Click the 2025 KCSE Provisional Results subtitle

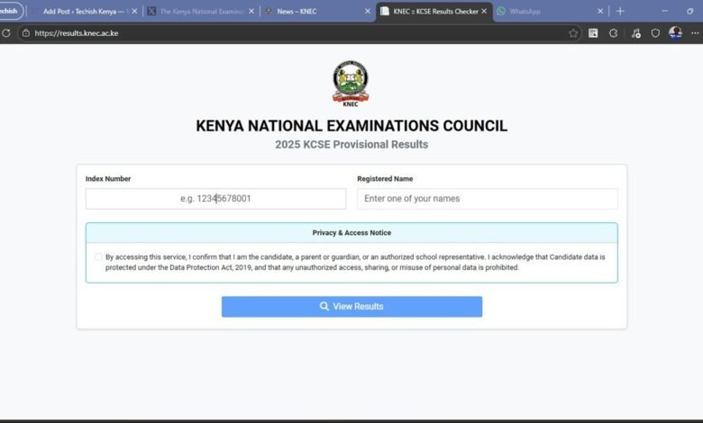pos(351,145)
